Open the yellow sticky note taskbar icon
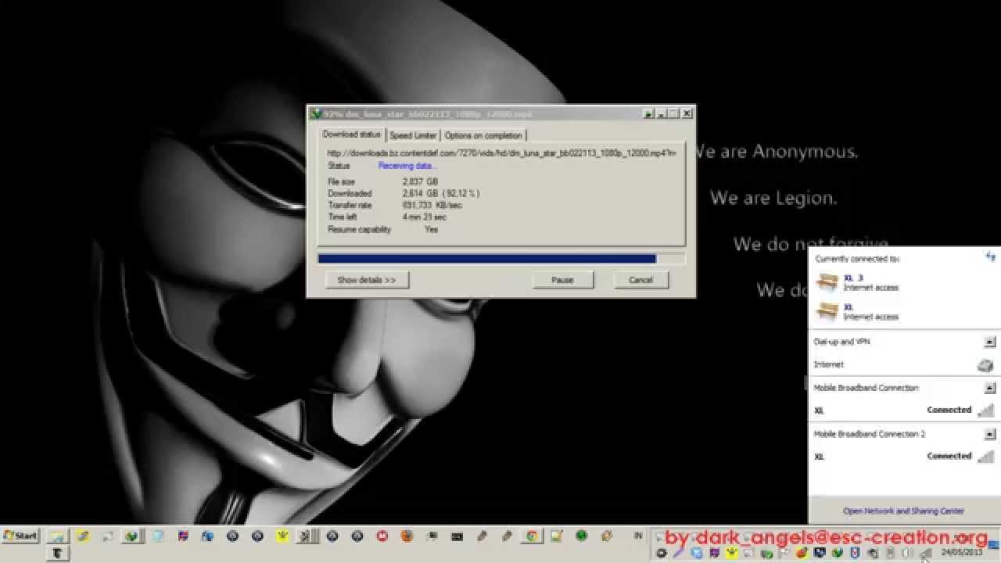 point(556,536)
